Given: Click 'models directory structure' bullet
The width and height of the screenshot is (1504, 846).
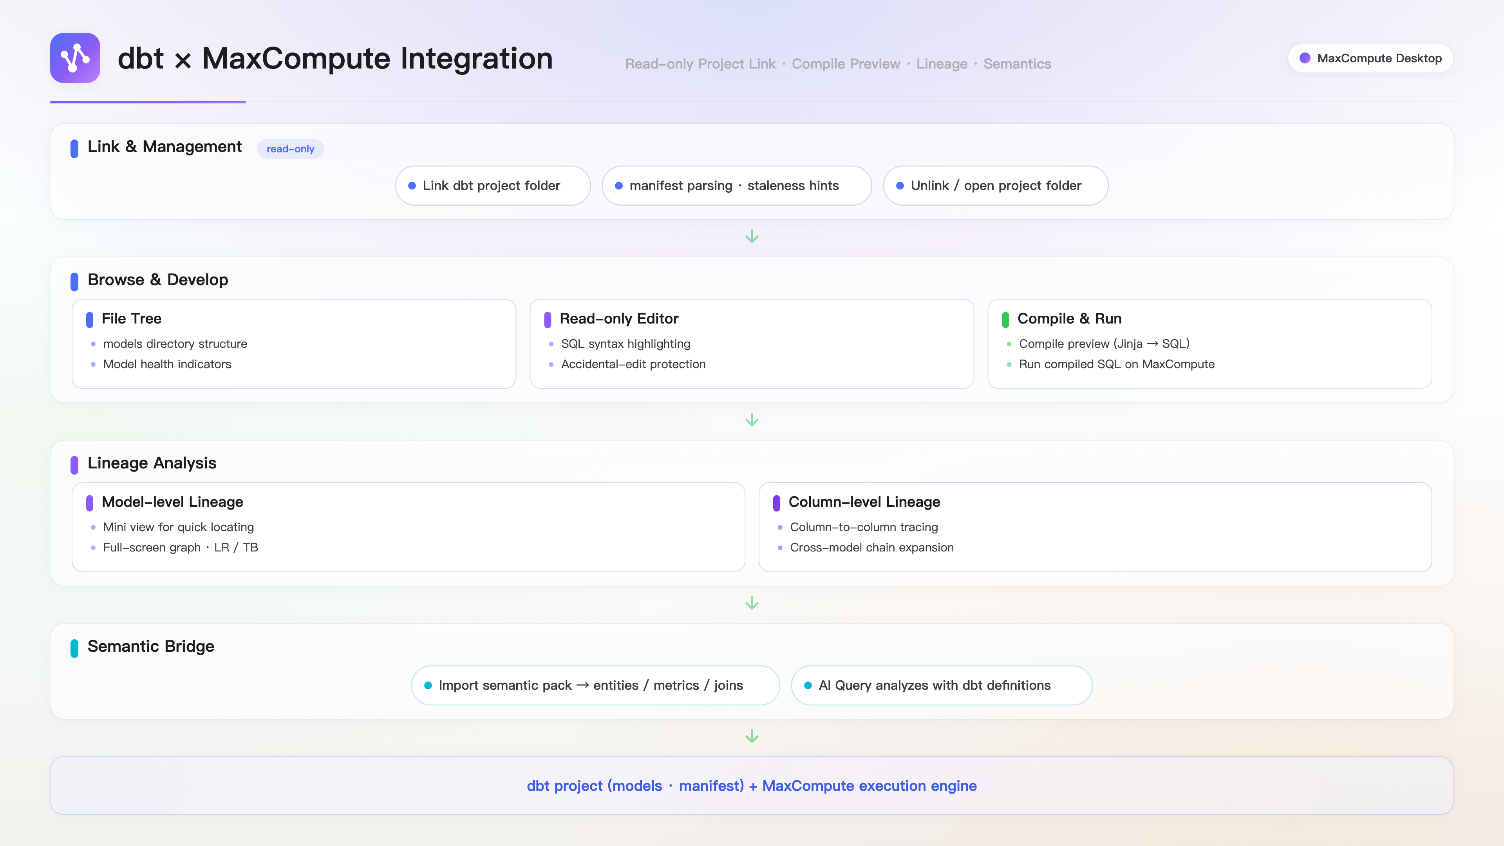Looking at the screenshot, I should tap(175, 344).
